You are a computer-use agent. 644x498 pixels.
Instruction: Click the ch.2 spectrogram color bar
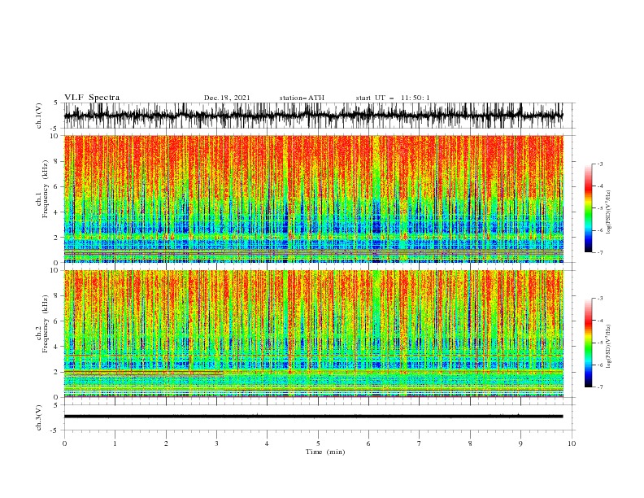pyautogui.click(x=588, y=343)
